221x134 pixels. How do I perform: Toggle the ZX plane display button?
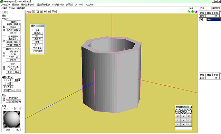point(12,101)
